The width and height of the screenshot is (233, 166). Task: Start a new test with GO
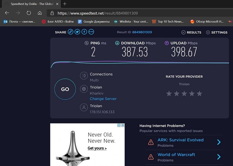tap(65, 89)
